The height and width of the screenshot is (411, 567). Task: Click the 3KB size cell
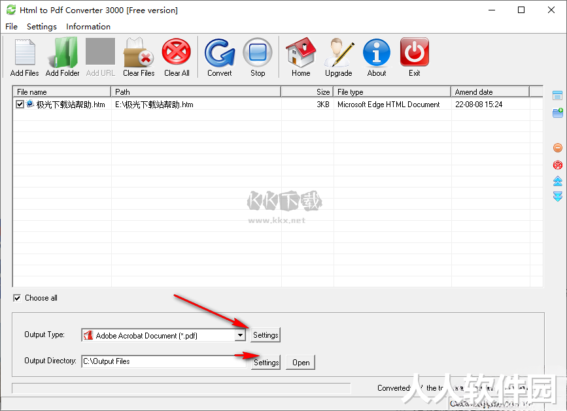[x=323, y=105]
